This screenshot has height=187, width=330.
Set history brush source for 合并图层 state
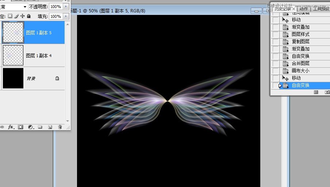click(276, 64)
